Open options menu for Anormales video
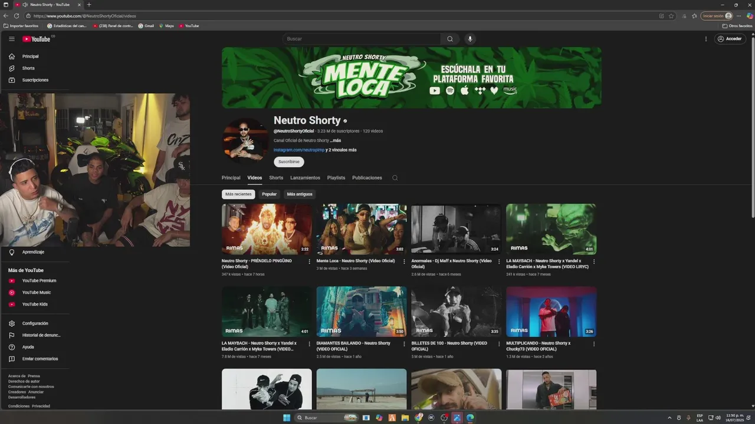This screenshot has height=424, width=755. coord(499,261)
